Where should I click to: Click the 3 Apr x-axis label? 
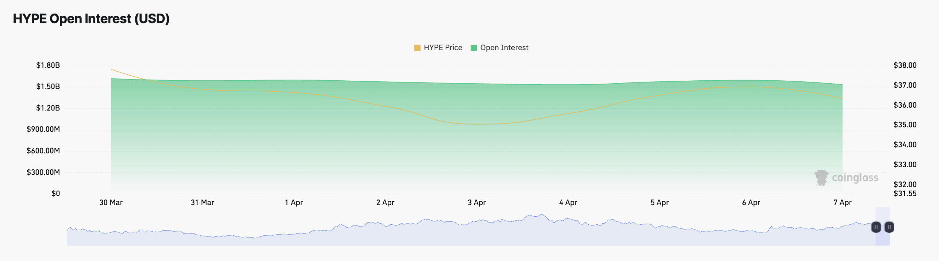[x=477, y=202]
